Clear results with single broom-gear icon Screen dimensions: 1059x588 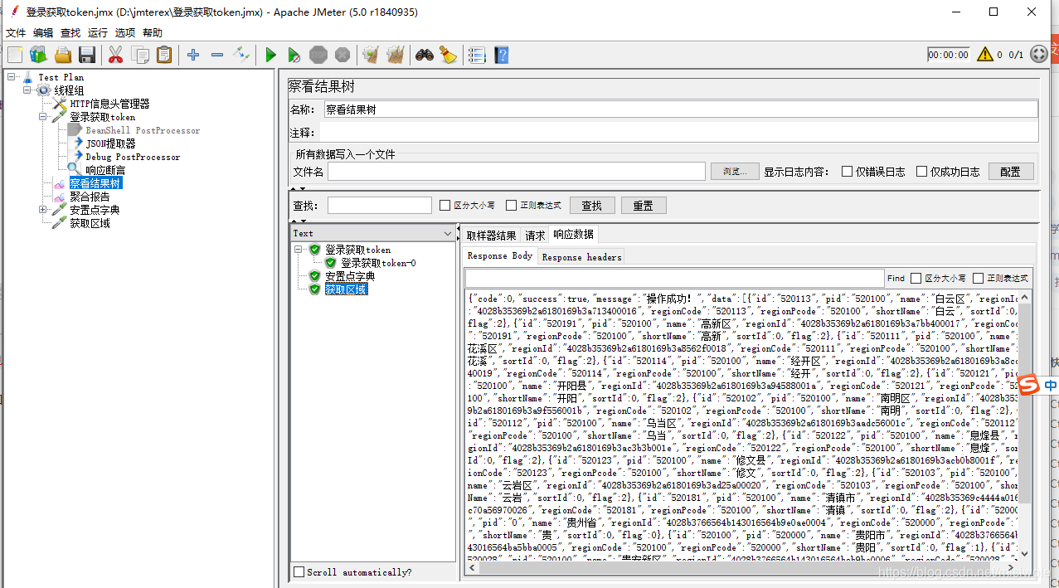pyautogui.click(x=371, y=55)
